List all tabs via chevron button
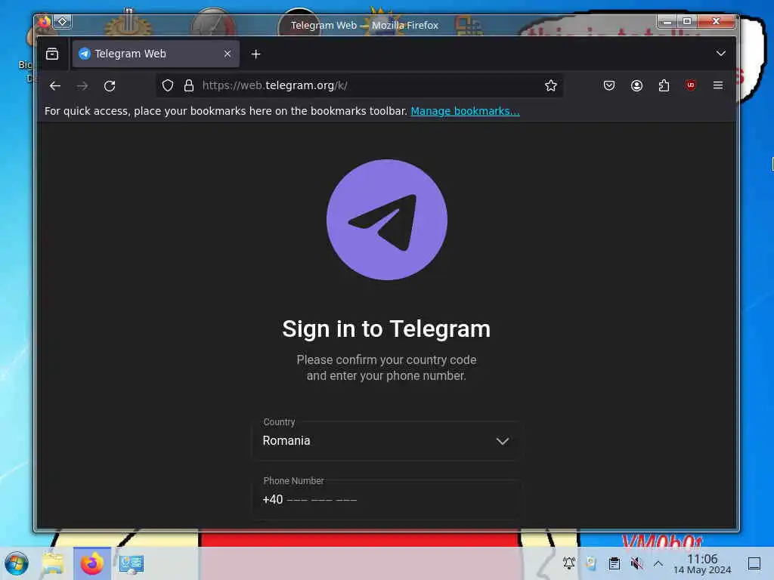 (x=720, y=54)
